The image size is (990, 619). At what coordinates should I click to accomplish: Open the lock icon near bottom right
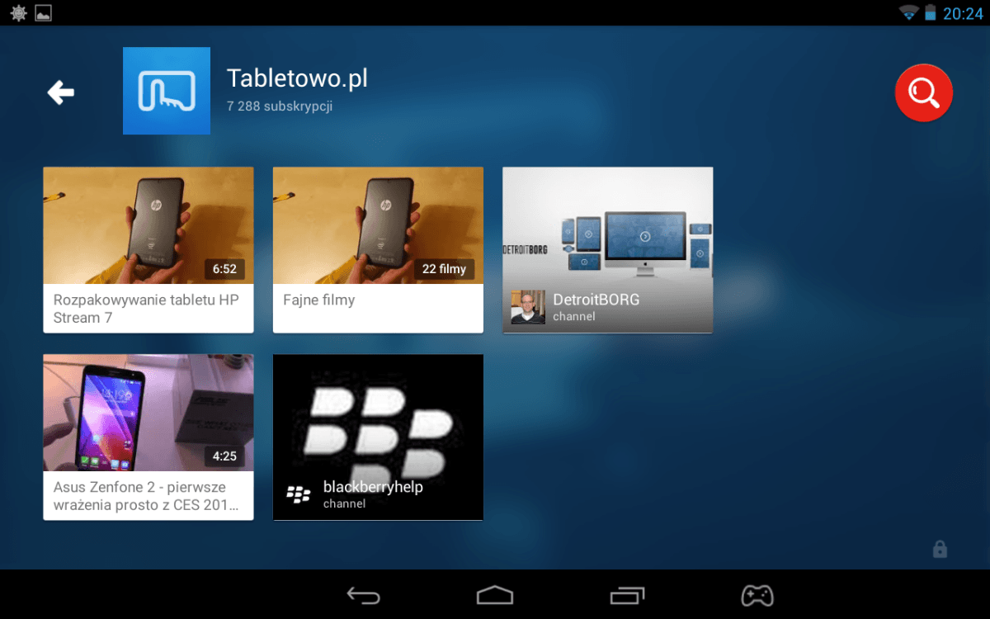940,549
